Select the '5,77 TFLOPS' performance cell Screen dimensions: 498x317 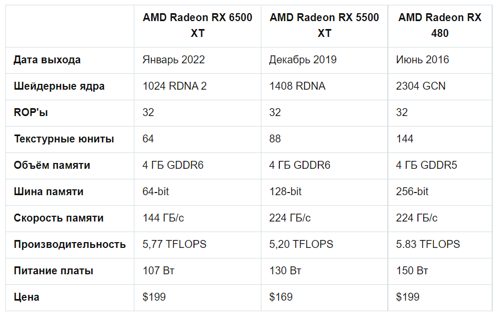tap(174, 244)
